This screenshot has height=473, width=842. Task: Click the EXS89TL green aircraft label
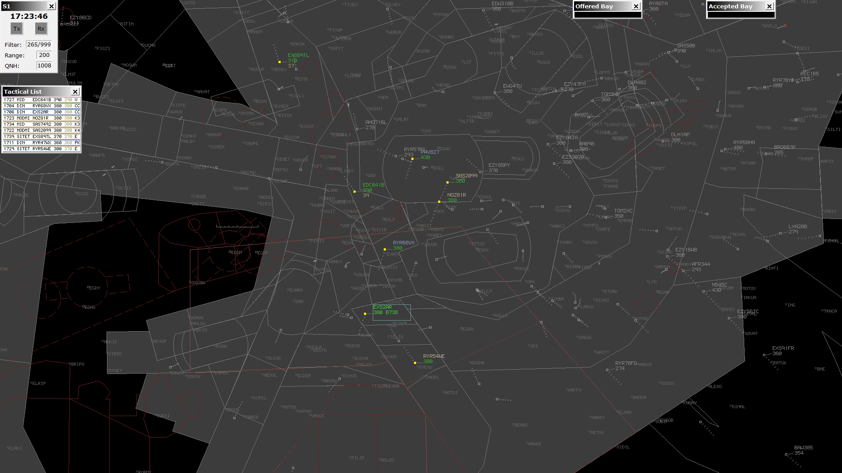(298, 56)
